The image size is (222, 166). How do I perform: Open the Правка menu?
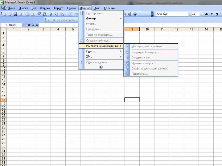pyautogui.click(x=23, y=8)
